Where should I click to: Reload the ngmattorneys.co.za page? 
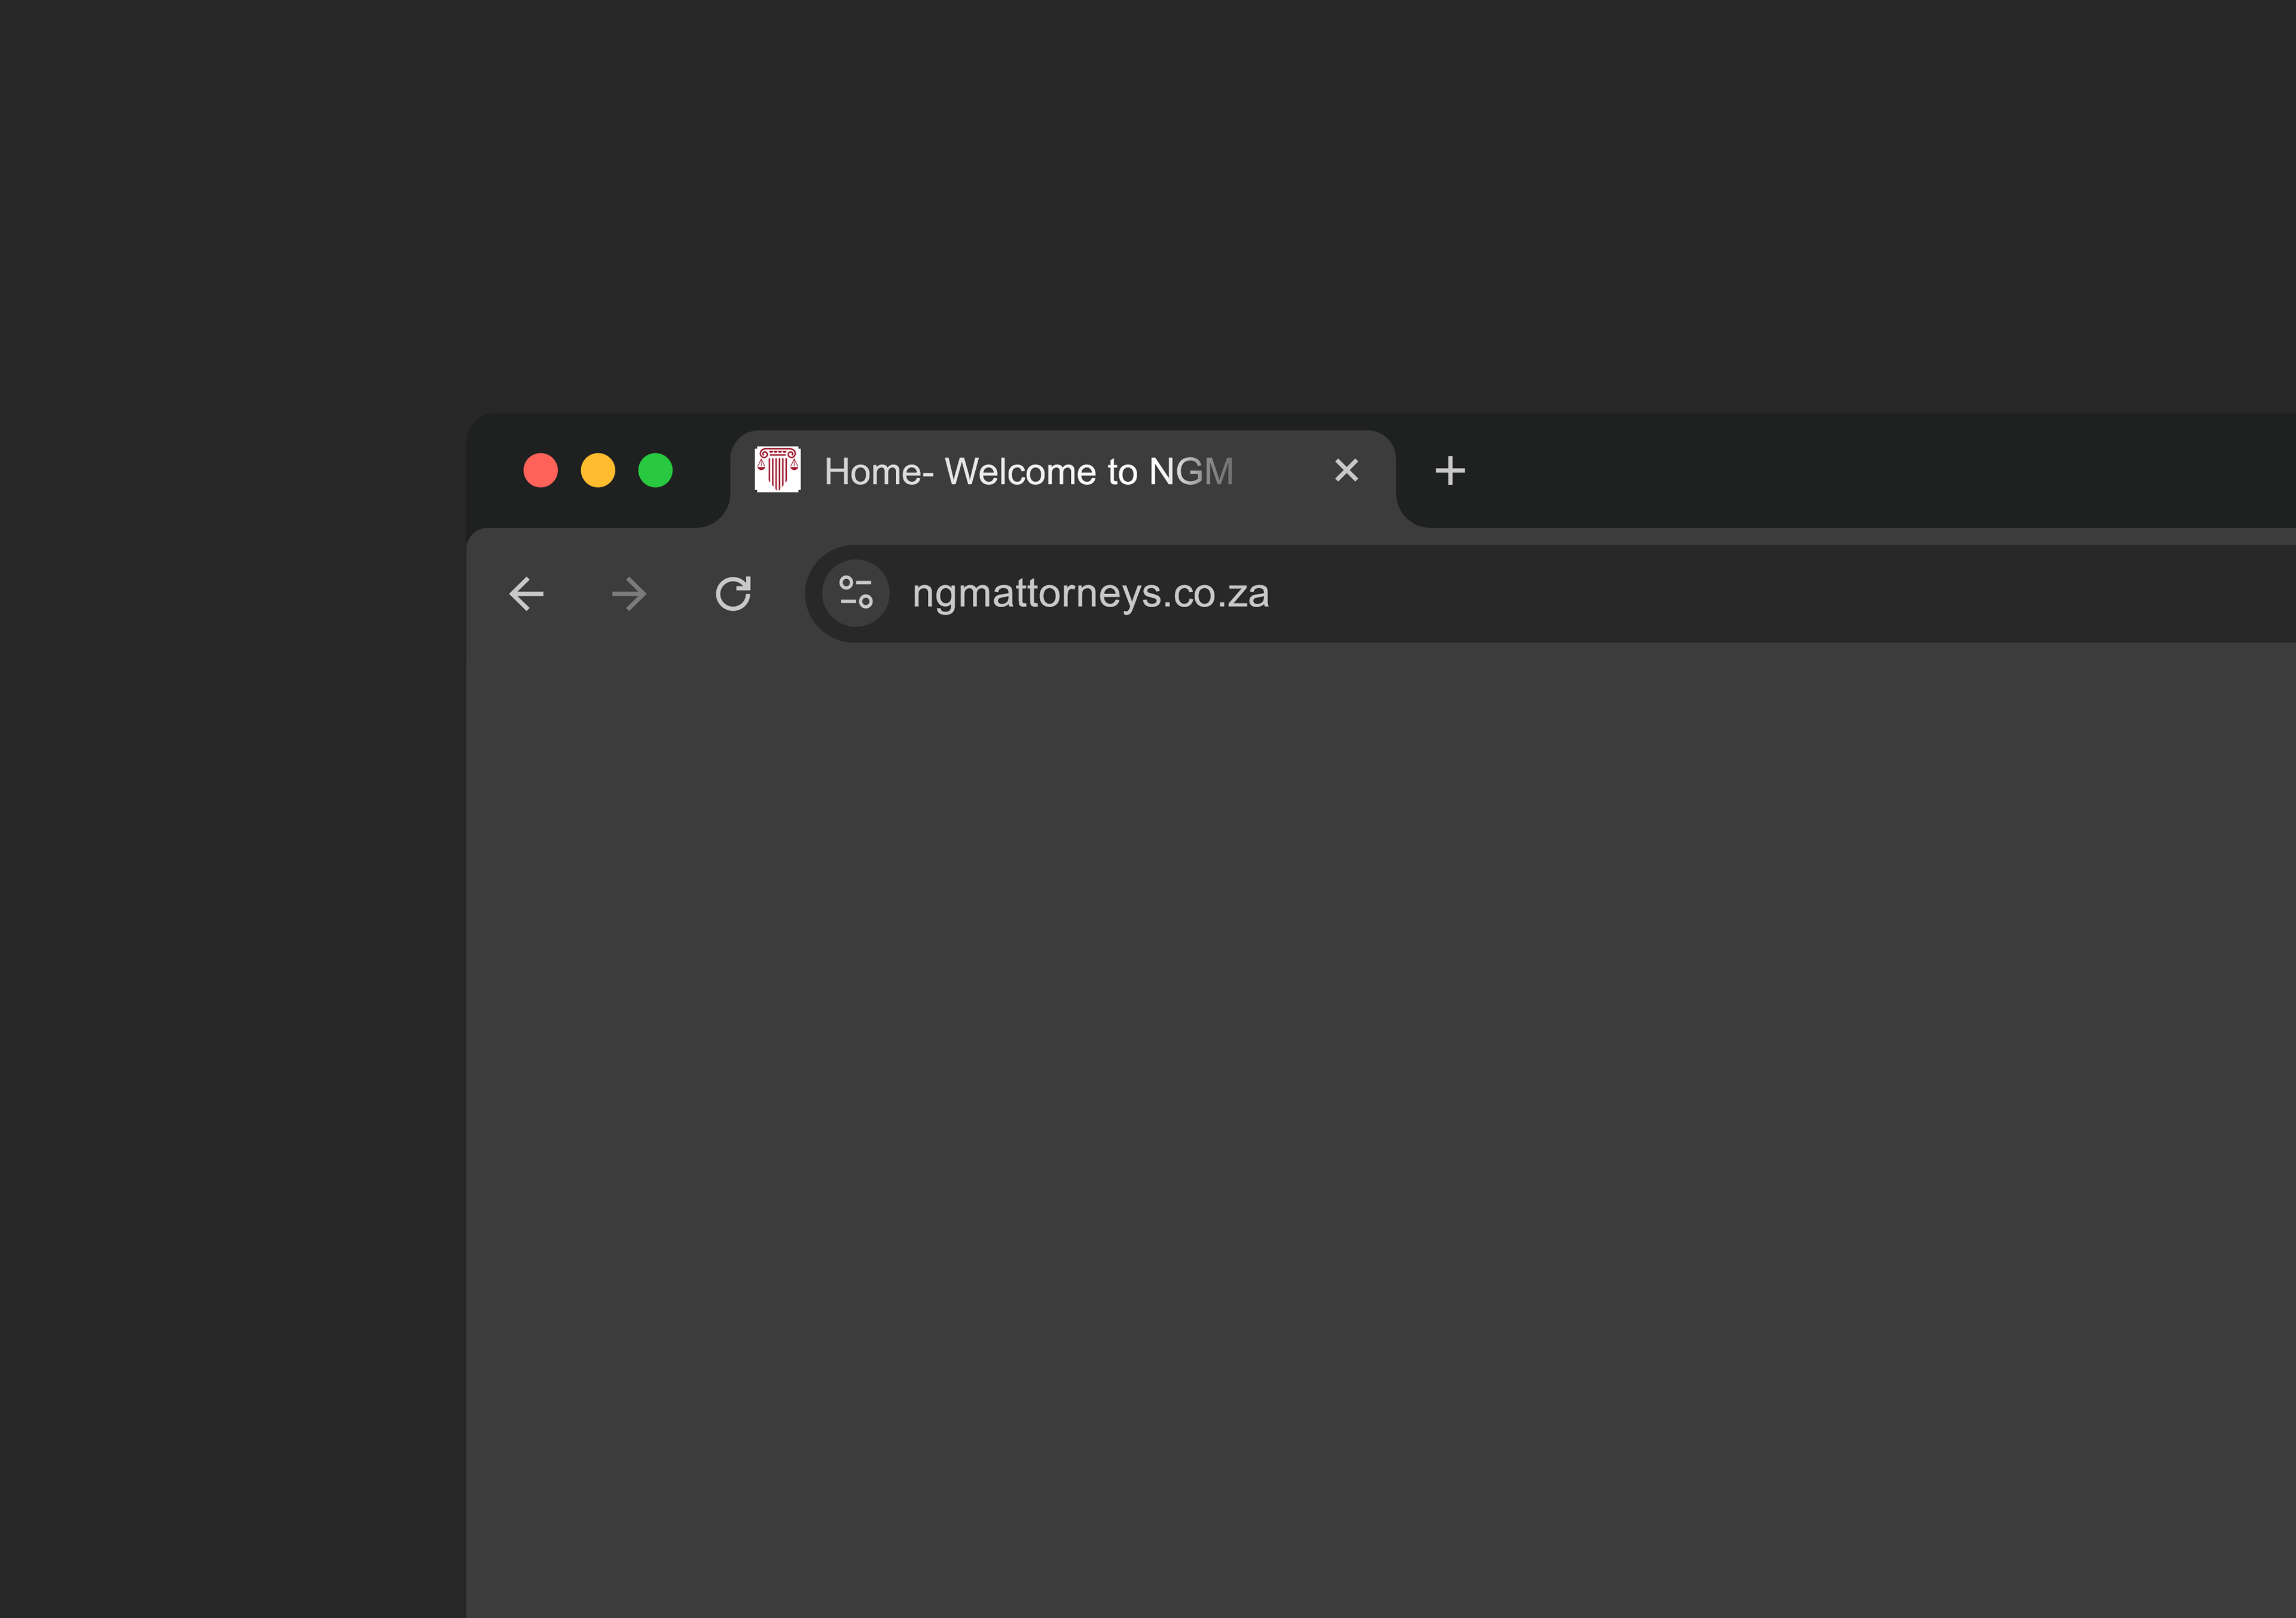coord(733,594)
